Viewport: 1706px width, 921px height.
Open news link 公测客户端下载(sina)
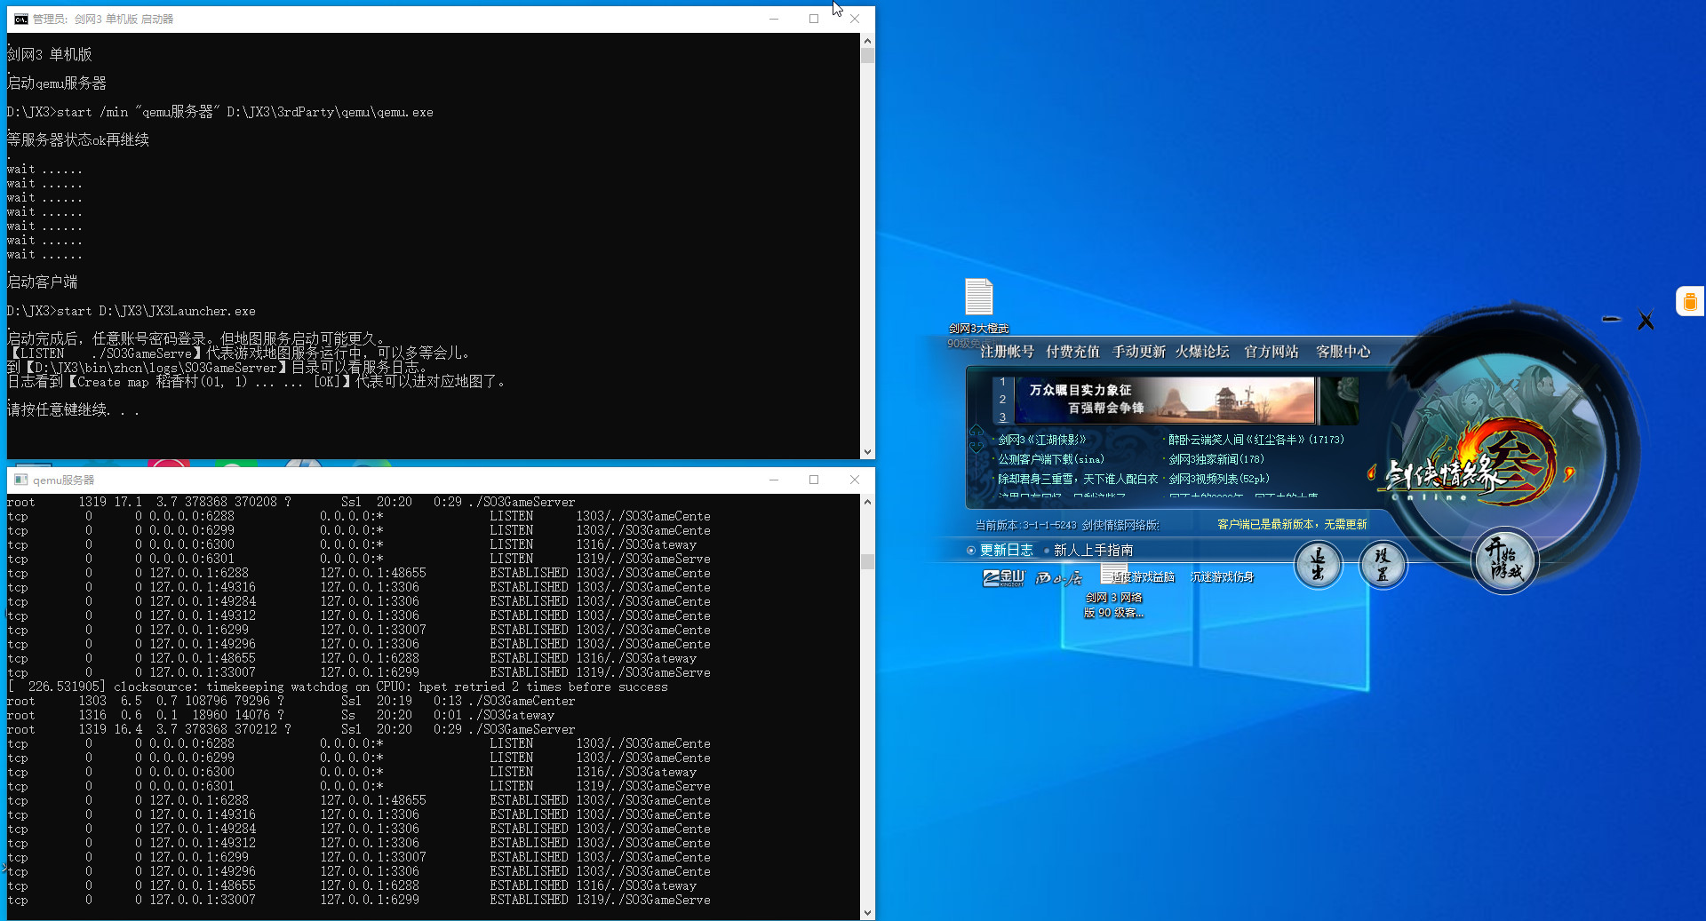(x=1050, y=459)
